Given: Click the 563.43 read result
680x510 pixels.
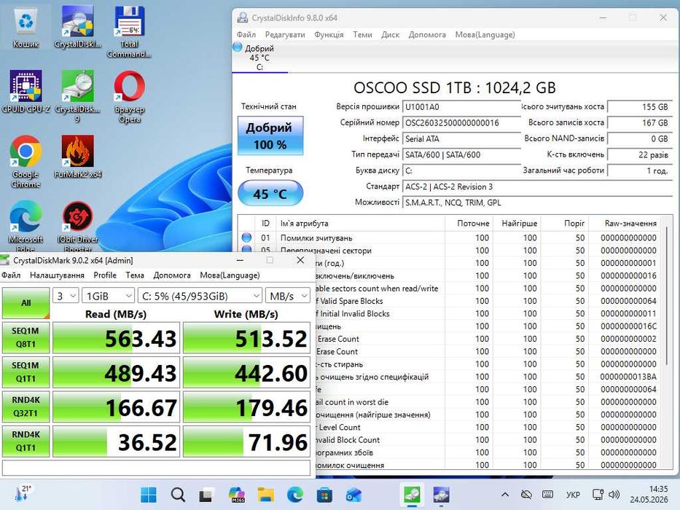Looking at the screenshot, I should pos(116,338).
